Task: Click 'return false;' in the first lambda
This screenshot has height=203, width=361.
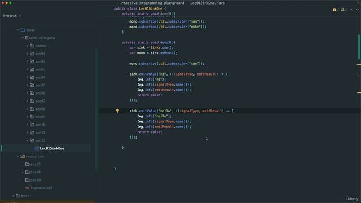Action: click(149, 95)
